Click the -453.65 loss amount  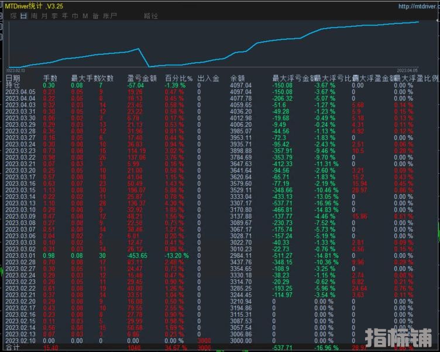pyautogui.click(x=137, y=256)
